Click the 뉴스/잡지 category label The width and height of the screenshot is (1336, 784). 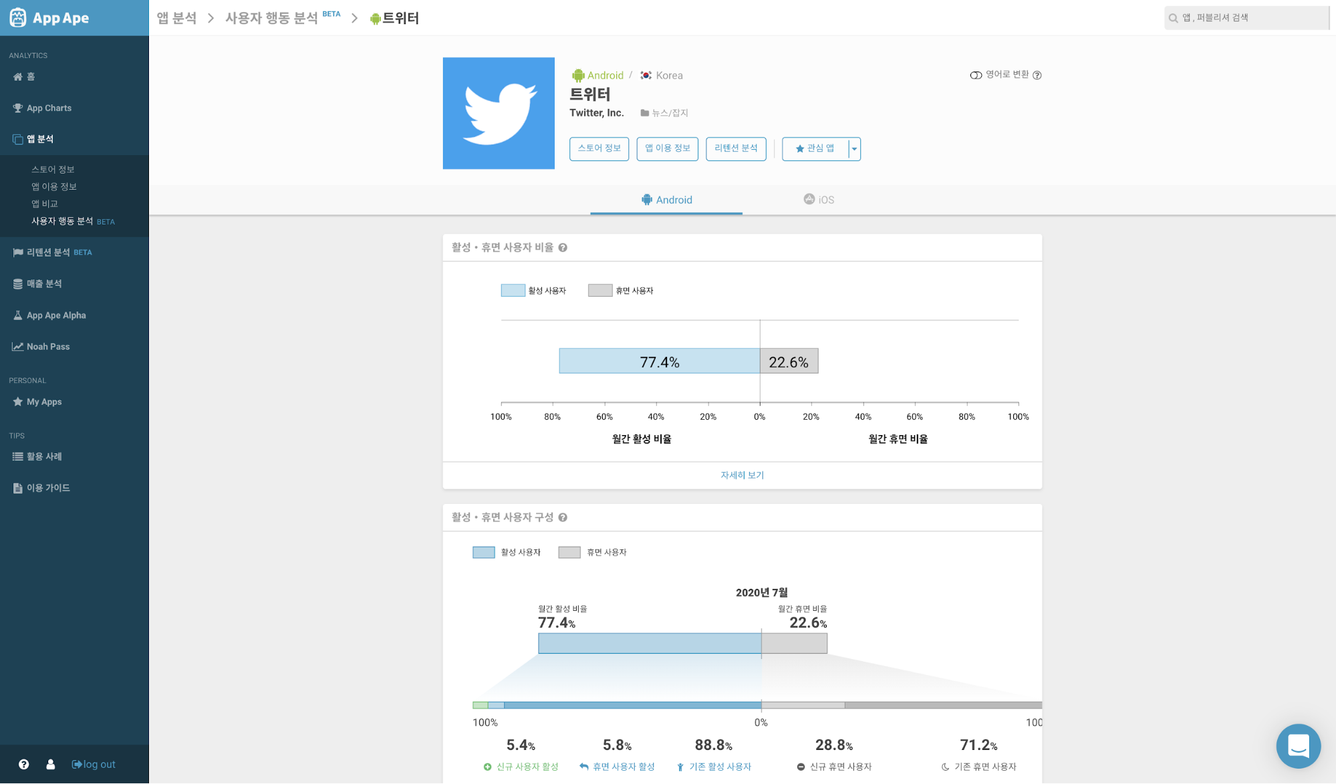[664, 114]
